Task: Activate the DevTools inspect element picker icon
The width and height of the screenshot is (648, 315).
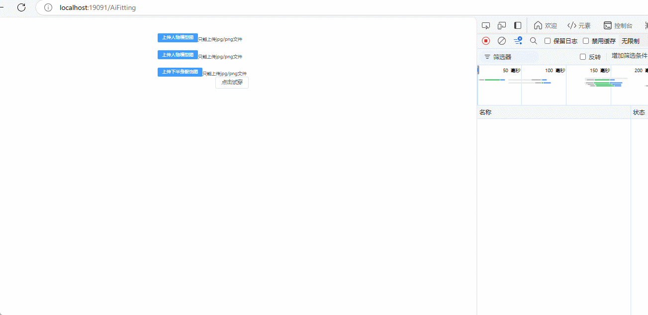Action: click(x=486, y=25)
